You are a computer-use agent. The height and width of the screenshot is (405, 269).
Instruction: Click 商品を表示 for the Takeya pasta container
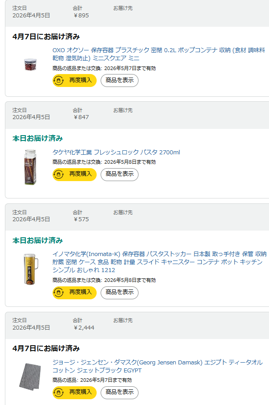[119, 174]
